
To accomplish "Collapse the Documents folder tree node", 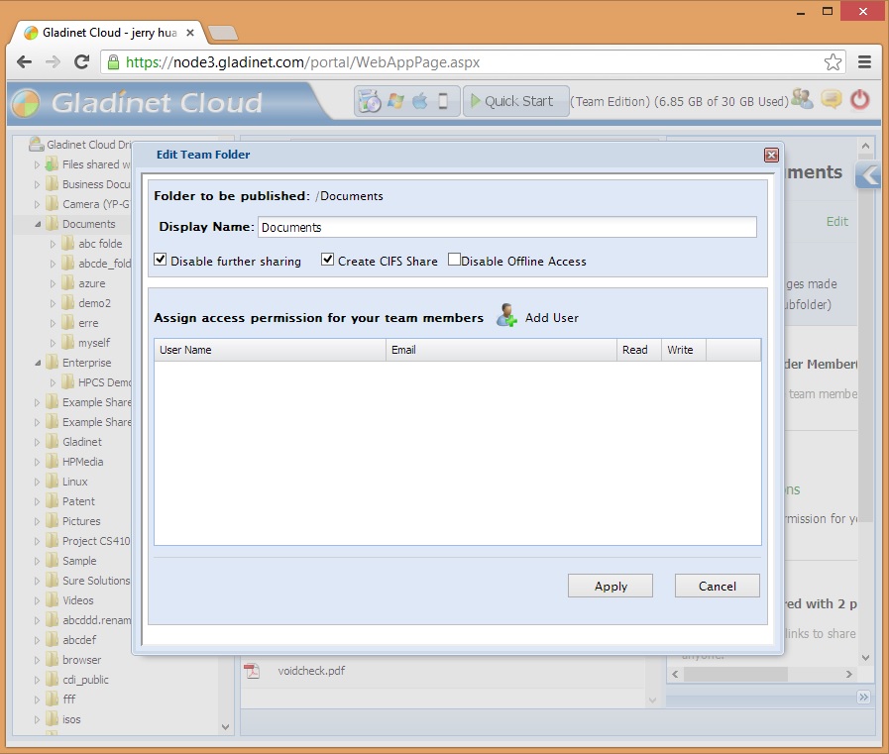I will click(38, 224).
